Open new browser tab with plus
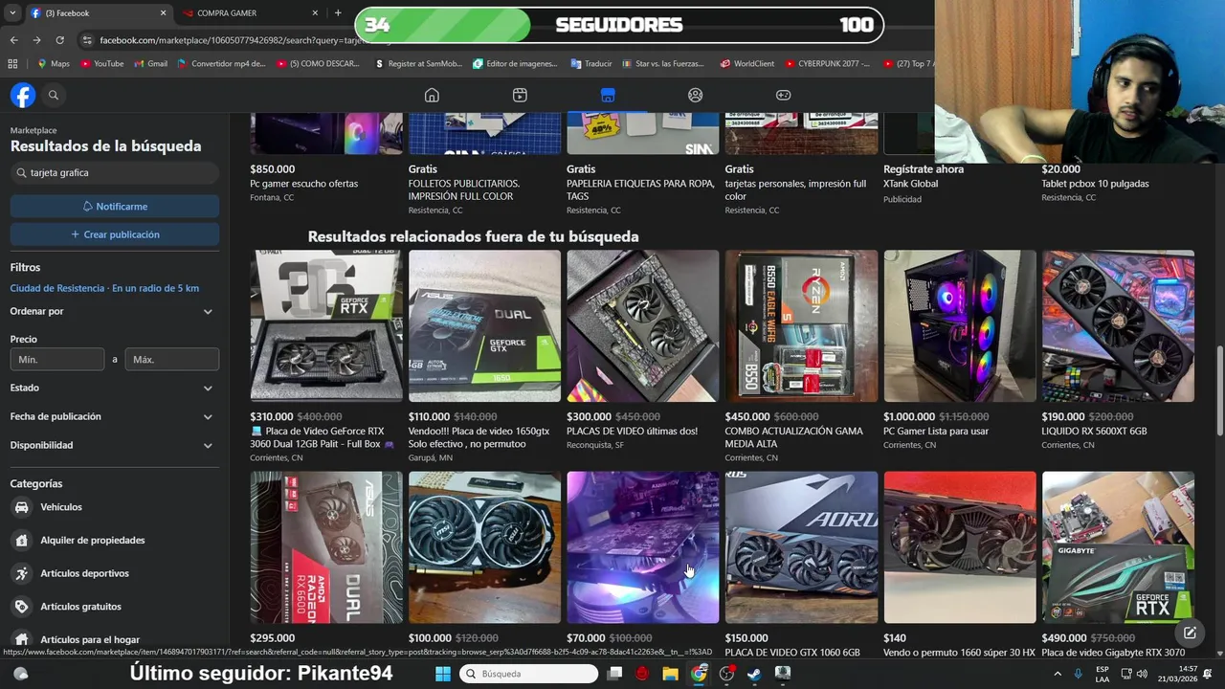Screen dimensions: 1225x689 click(338, 13)
